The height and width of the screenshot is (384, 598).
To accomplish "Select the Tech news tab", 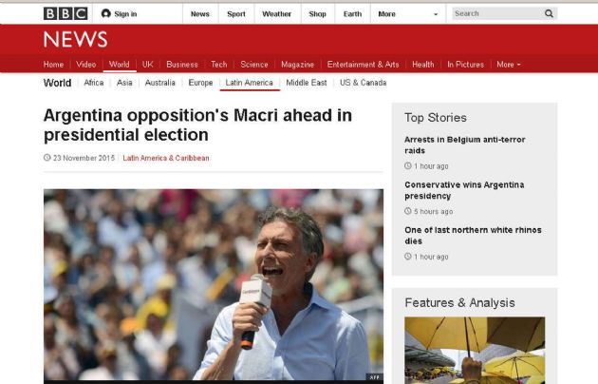I will coord(219,65).
